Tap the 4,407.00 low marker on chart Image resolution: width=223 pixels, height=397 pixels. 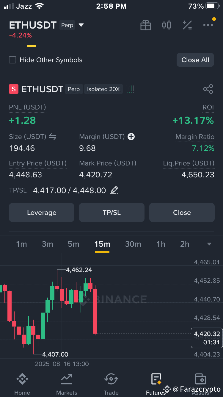point(55,354)
